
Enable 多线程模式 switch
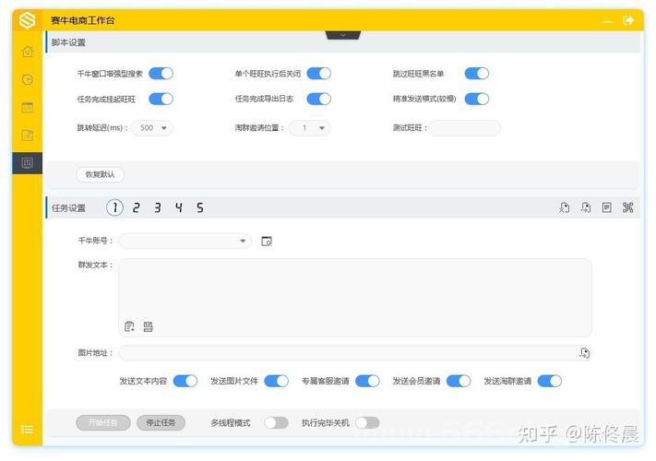(277, 423)
